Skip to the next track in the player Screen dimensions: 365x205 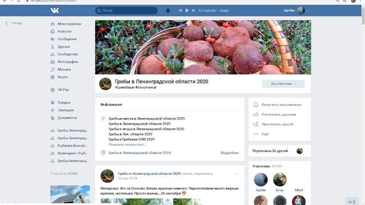(x=193, y=10)
